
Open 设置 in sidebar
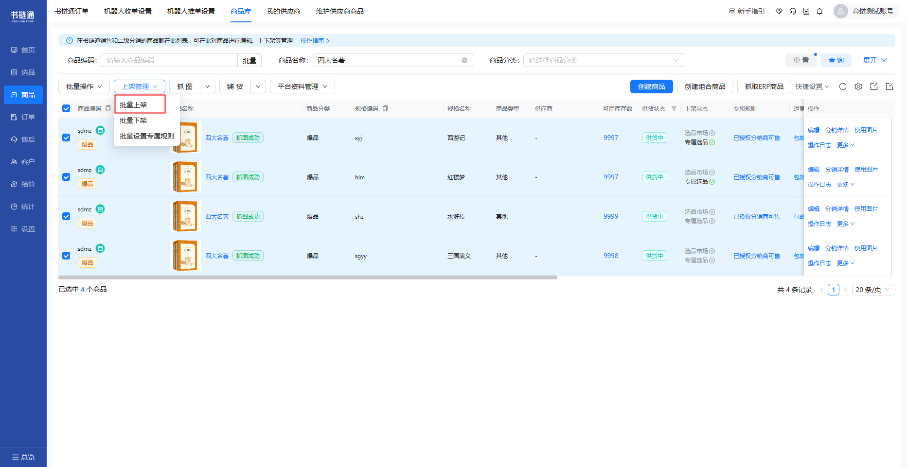23,229
